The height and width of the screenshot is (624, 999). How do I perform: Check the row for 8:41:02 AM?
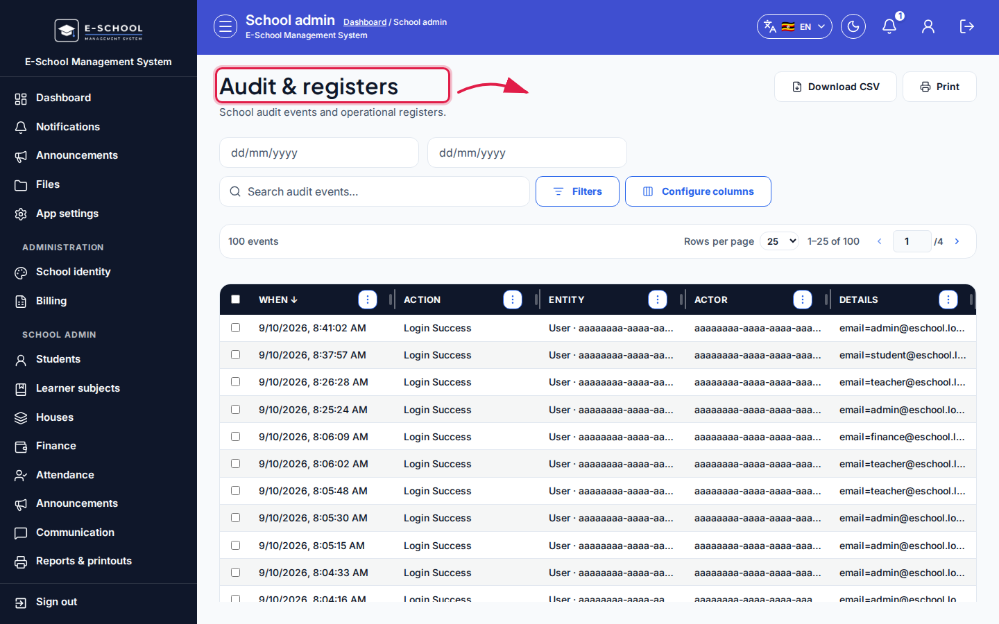pos(236,328)
